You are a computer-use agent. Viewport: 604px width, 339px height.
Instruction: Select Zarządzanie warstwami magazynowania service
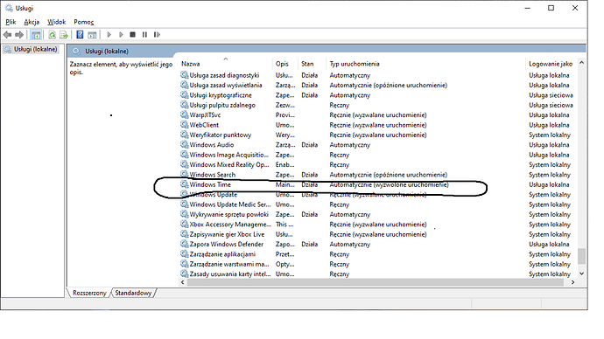pyautogui.click(x=229, y=264)
